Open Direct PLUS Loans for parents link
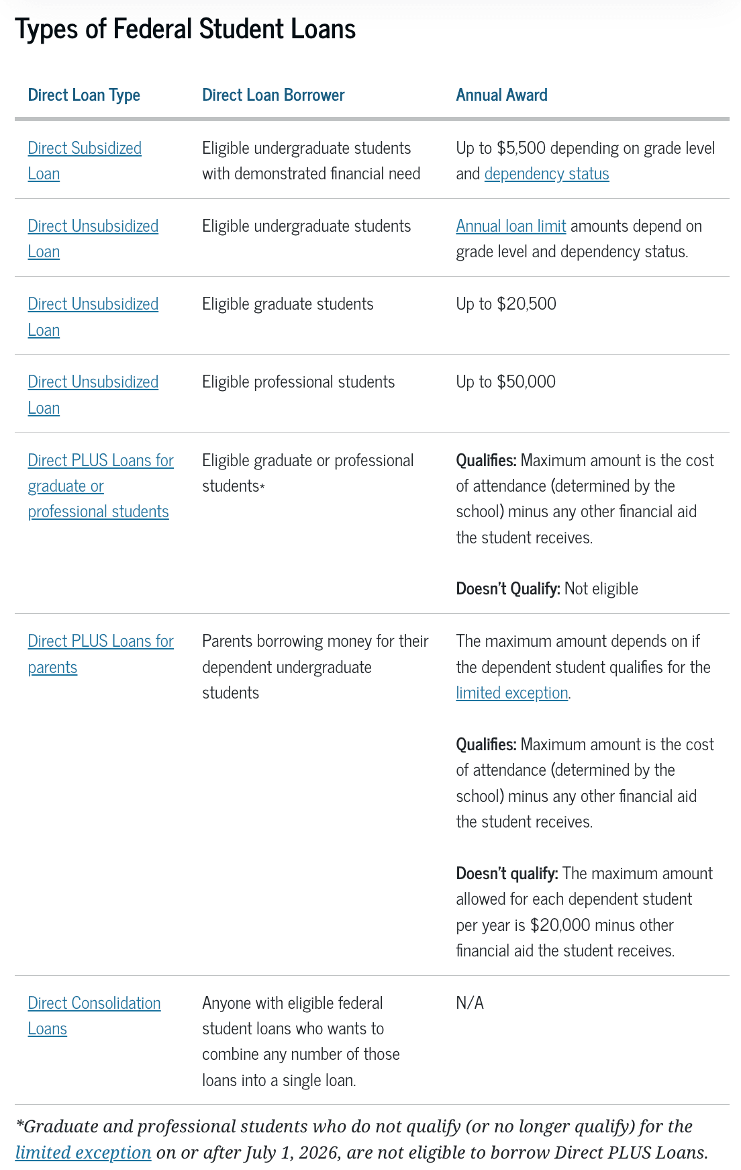The height and width of the screenshot is (1170, 741). tap(101, 654)
